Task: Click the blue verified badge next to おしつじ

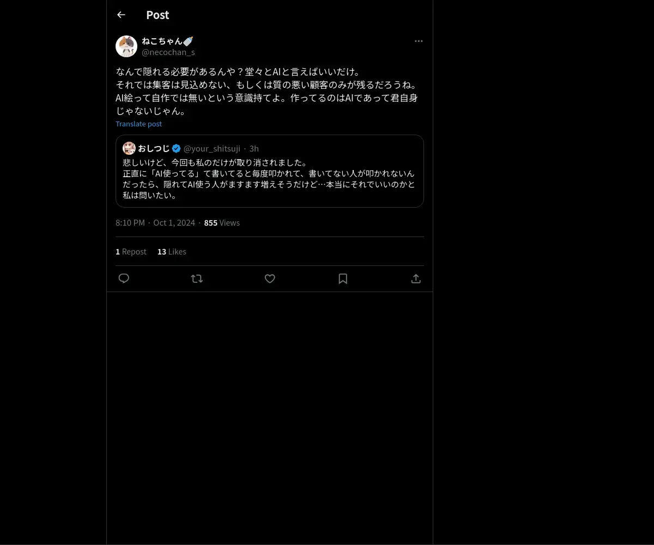Action: [177, 148]
